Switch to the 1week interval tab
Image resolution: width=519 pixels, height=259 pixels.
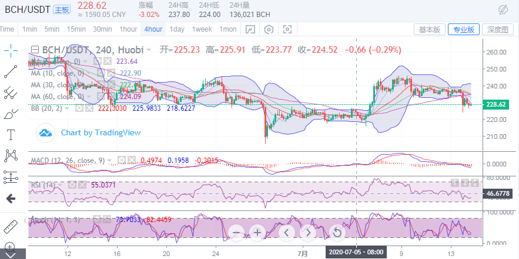pyautogui.click(x=202, y=29)
